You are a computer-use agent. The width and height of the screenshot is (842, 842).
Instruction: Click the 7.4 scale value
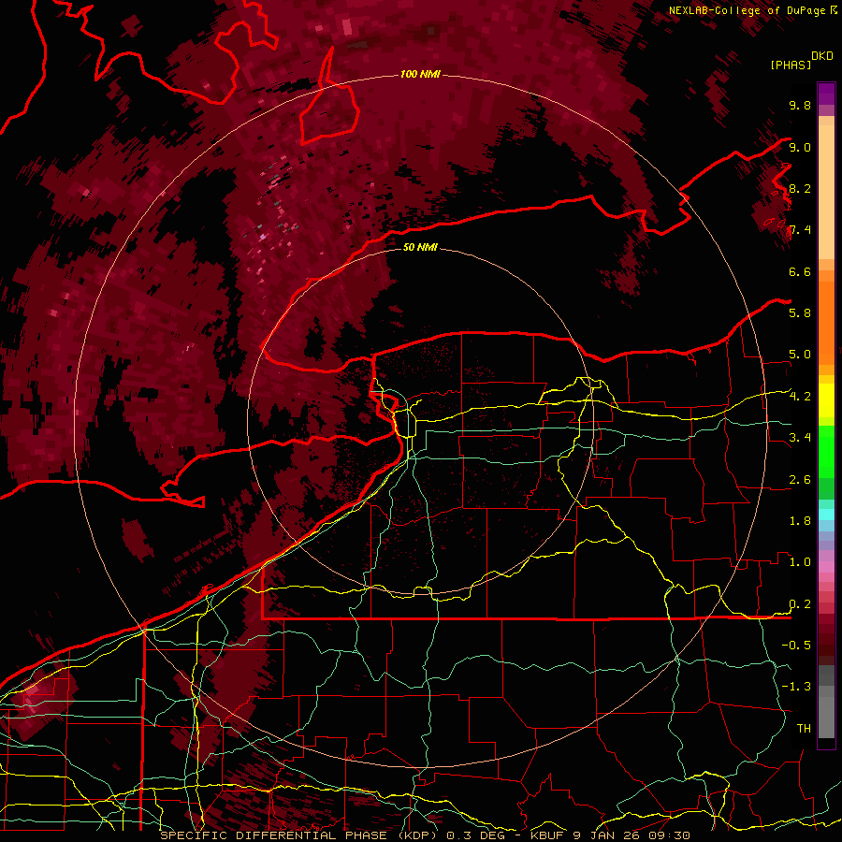pyautogui.click(x=800, y=230)
